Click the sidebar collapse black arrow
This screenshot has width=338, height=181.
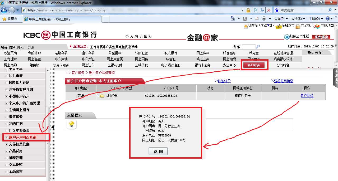[x=52, y=127]
